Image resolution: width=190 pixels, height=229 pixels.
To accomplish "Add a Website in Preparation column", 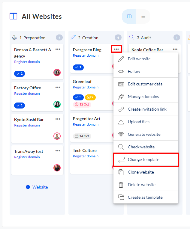I will (x=37, y=187).
